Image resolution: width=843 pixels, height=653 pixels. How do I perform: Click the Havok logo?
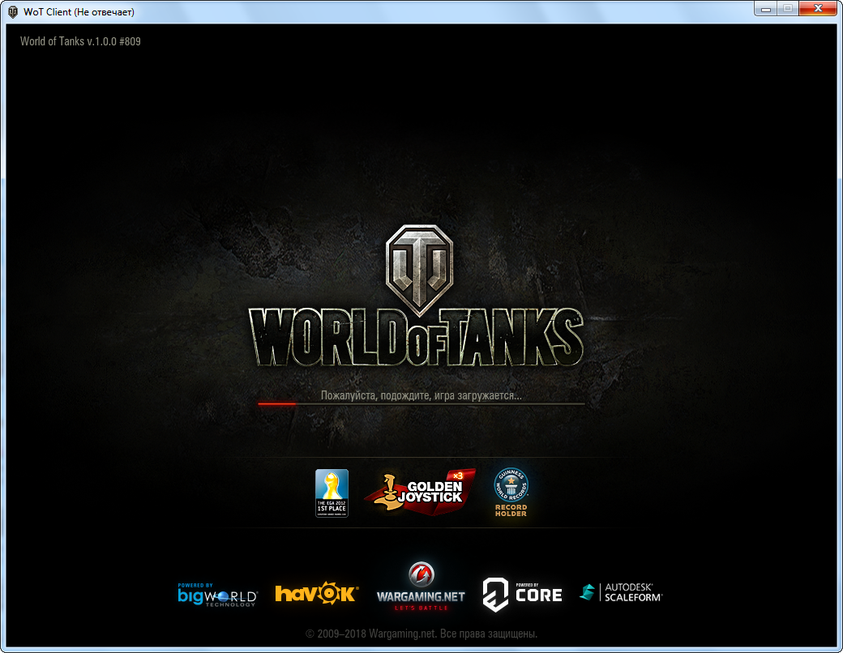coord(317,593)
